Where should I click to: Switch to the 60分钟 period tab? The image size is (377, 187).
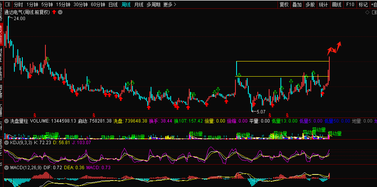click(x=98, y=5)
